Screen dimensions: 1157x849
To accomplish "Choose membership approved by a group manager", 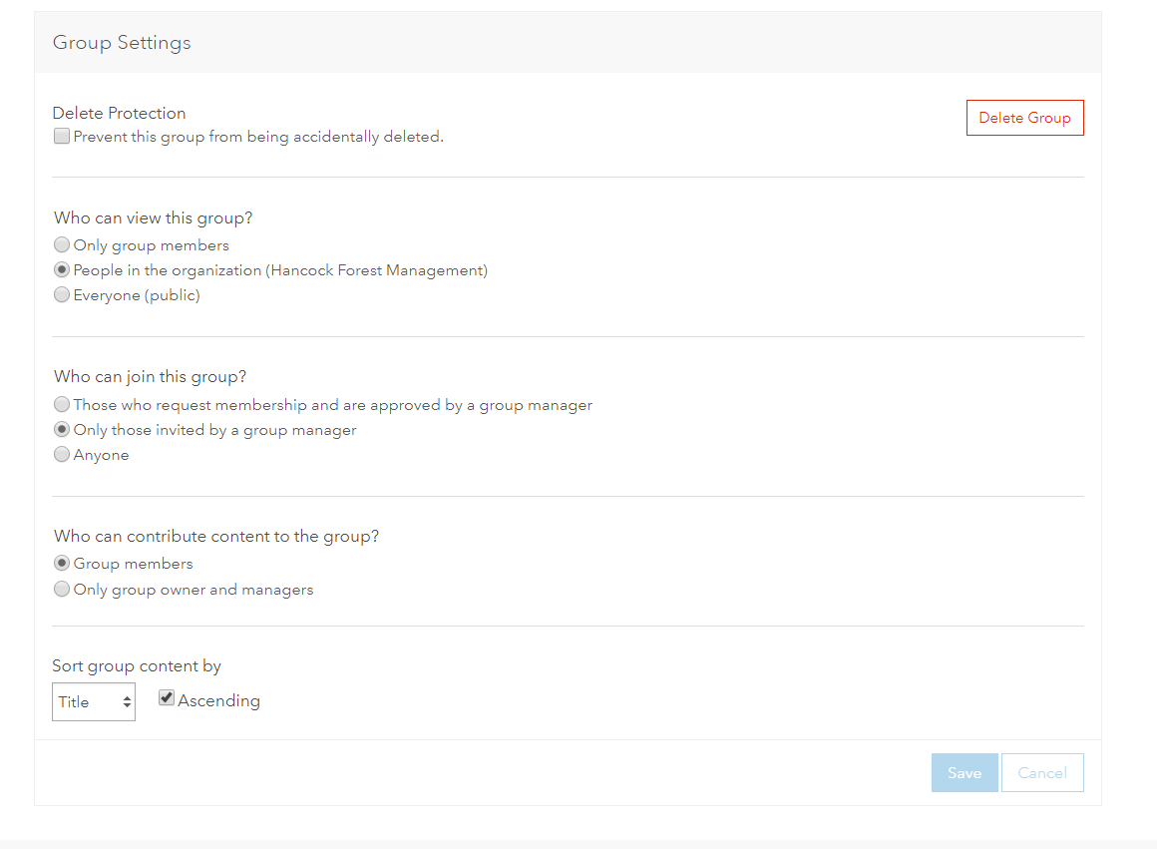I will [62, 404].
